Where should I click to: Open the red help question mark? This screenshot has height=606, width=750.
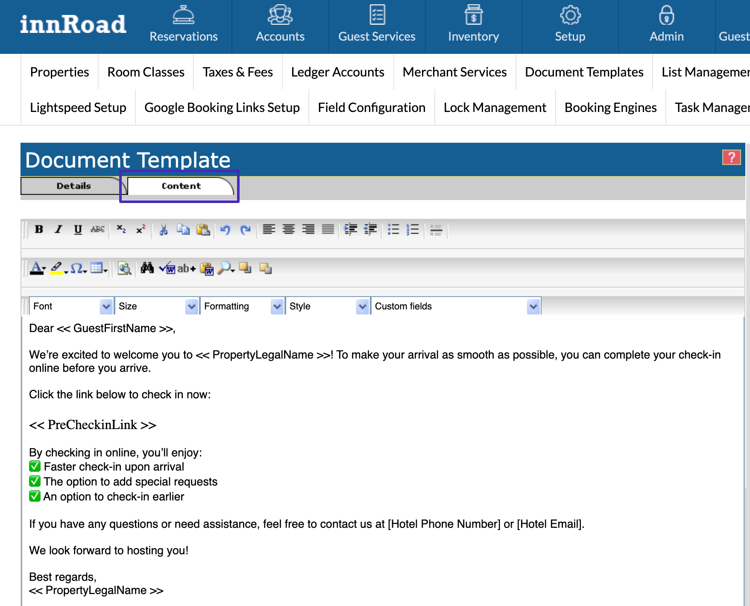point(731,157)
